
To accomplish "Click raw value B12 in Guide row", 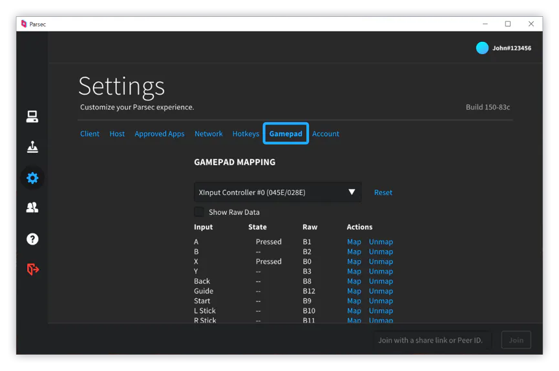I will [x=309, y=291].
